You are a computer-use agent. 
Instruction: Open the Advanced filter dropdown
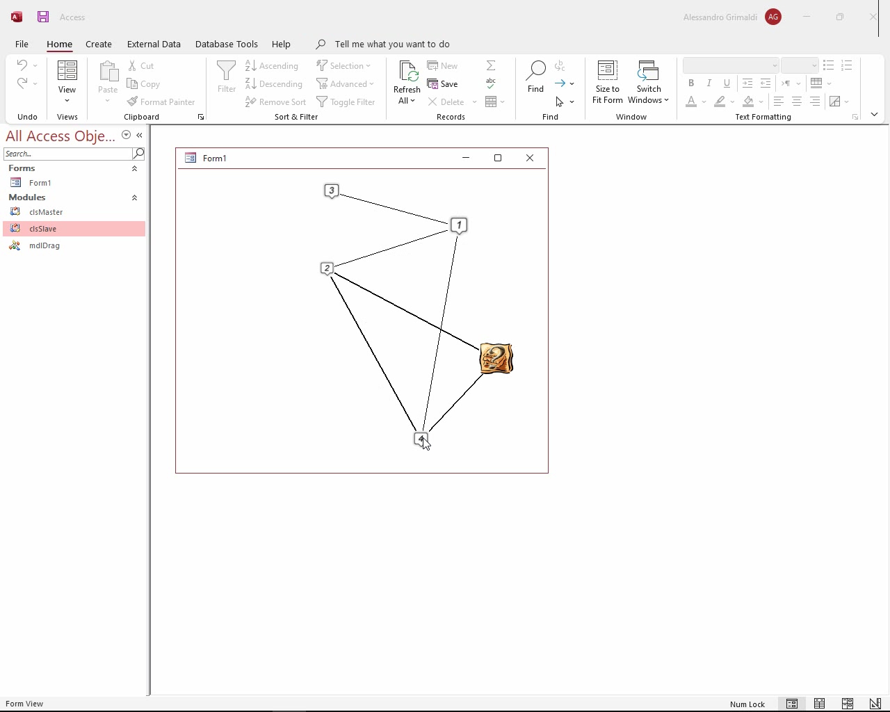click(x=345, y=83)
